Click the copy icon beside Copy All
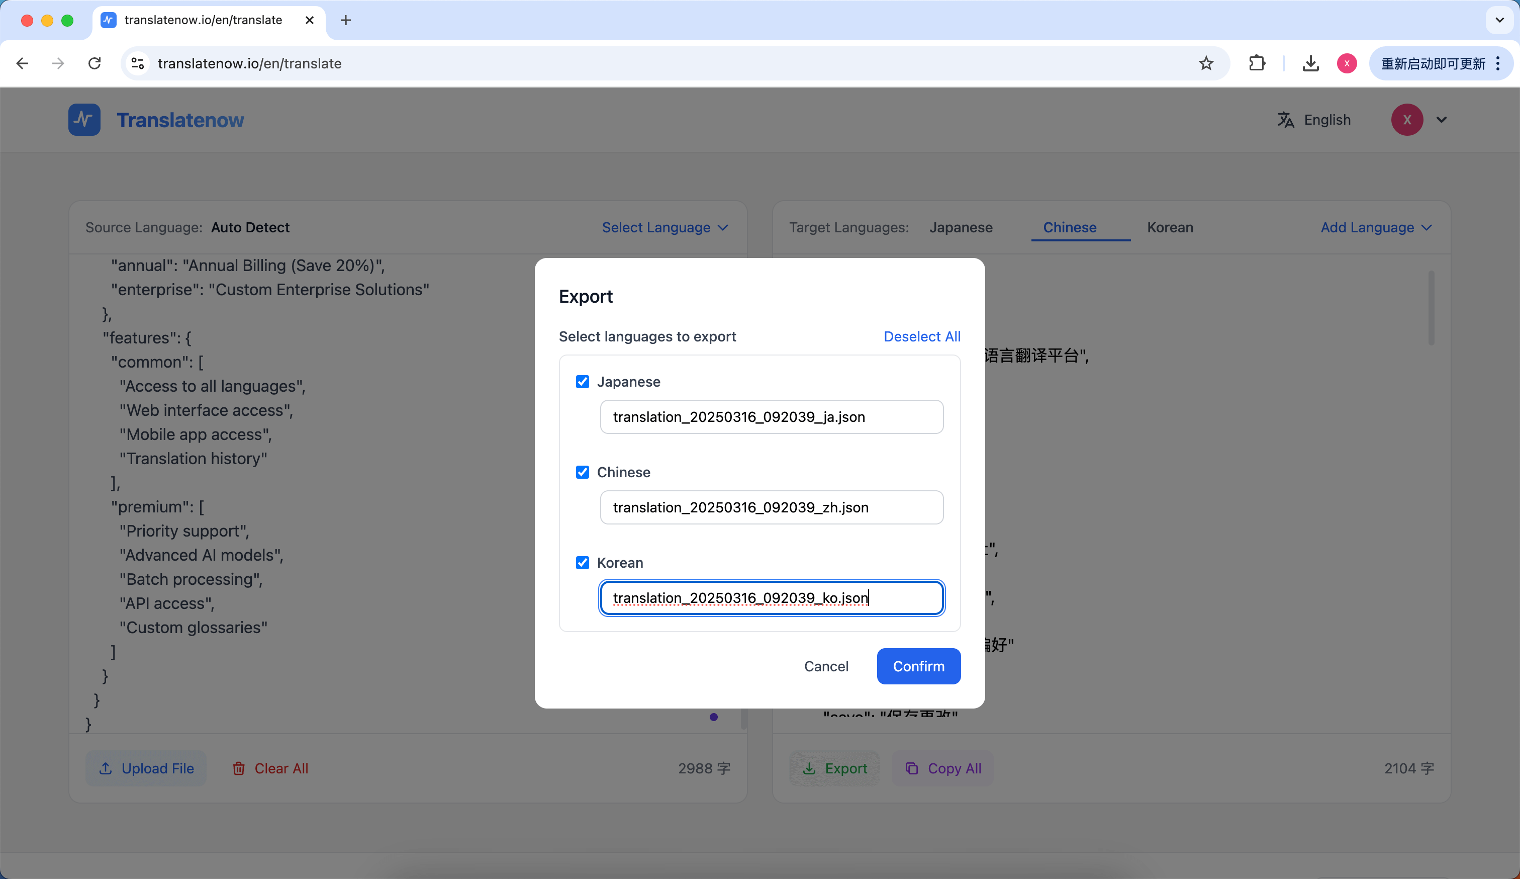This screenshot has height=879, width=1520. [912, 768]
